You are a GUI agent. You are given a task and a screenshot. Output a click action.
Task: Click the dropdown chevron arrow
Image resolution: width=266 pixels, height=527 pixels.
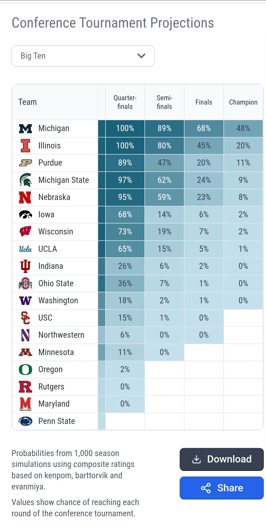(141, 56)
